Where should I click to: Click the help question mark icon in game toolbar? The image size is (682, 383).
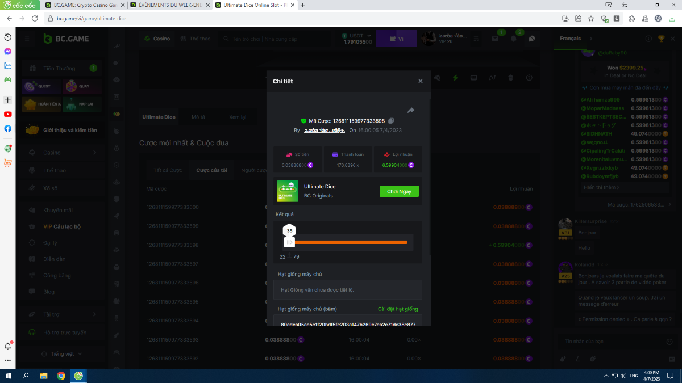click(529, 78)
